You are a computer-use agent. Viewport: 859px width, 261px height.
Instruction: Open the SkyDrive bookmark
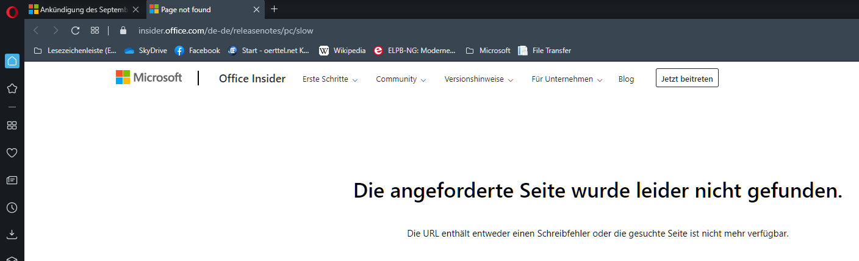pos(145,51)
